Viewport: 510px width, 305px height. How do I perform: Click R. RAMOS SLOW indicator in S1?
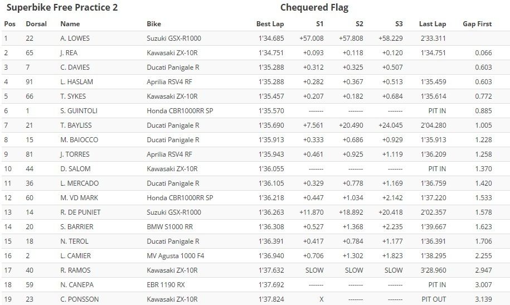pyautogui.click(x=314, y=270)
